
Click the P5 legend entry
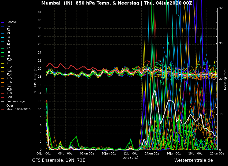pos(8,41)
